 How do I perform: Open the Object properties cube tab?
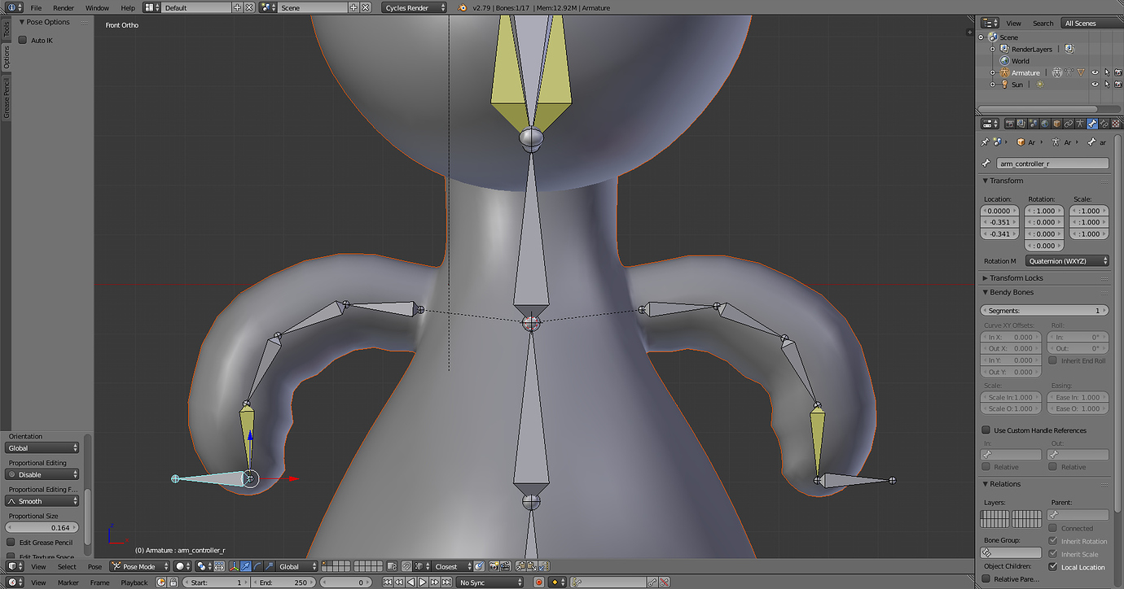click(1056, 124)
